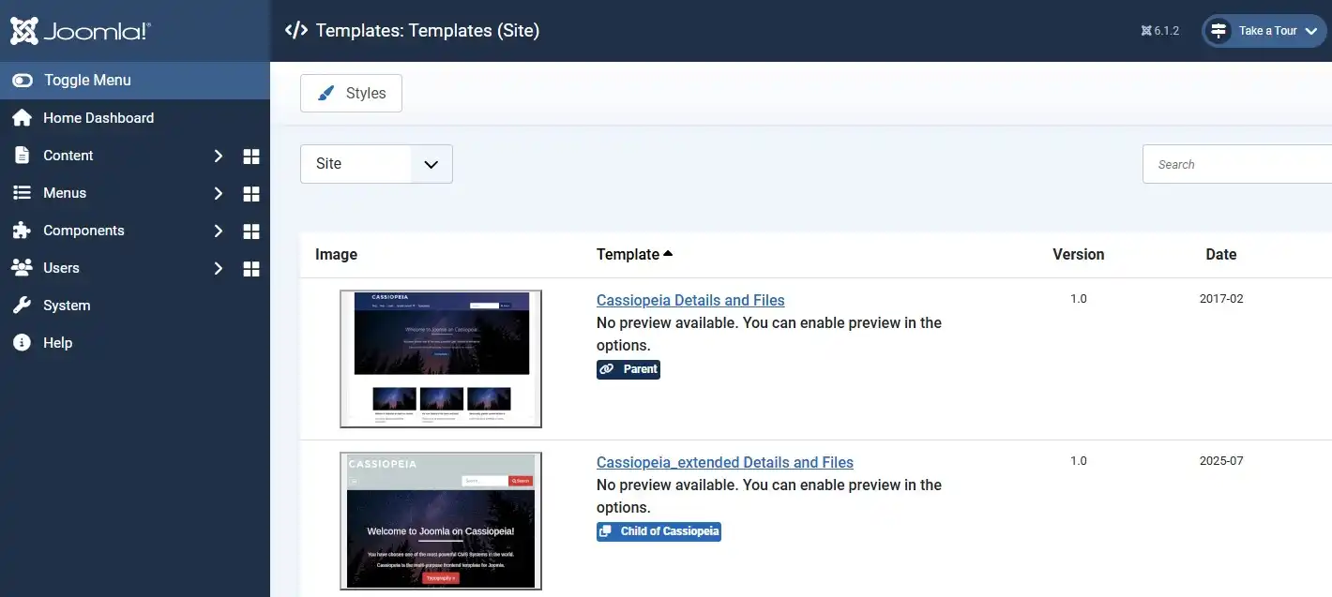Image resolution: width=1332 pixels, height=597 pixels.
Task: Click the Home Dashboard house icon
Action: [22, 118]
